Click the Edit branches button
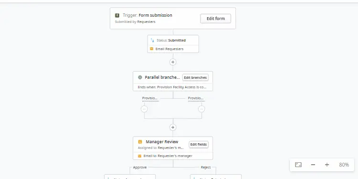This screenshot has height=179, width=358. click(195, 78)
